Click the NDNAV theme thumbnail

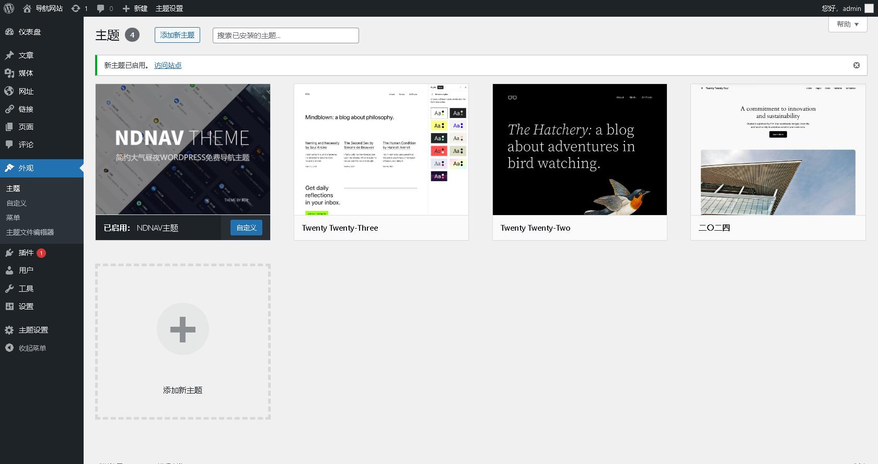tap(183, 149)
